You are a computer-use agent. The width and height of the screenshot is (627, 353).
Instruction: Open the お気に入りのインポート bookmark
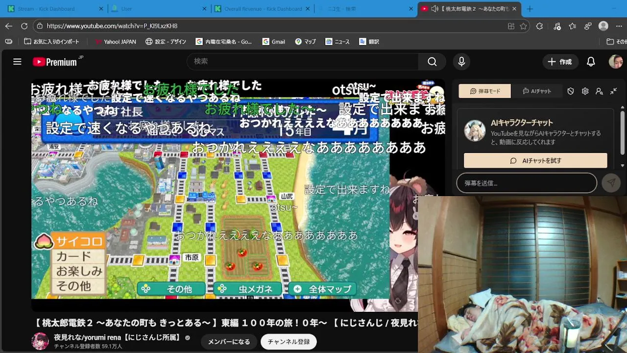(51, 42)
